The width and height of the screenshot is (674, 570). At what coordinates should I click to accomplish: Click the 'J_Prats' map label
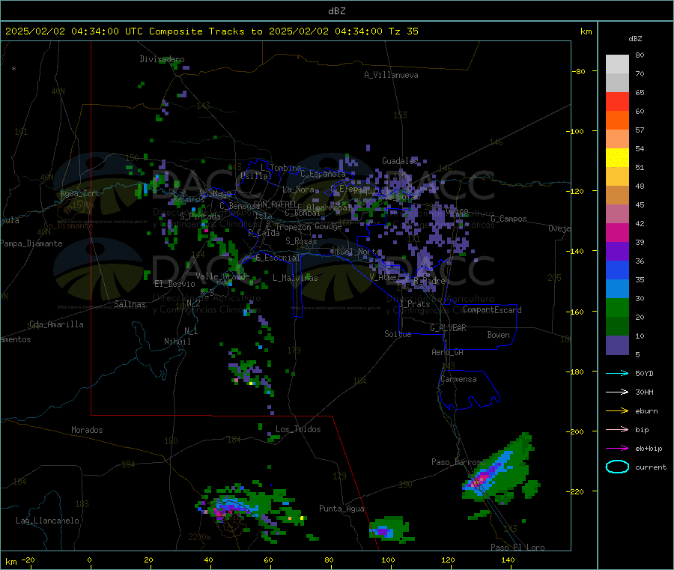click(x=414, y=304)
